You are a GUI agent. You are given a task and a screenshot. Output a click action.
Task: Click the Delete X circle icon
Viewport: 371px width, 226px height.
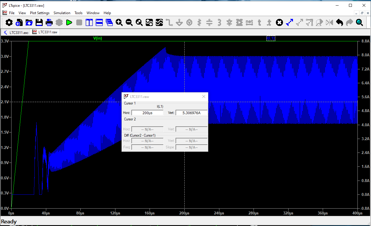point(279,22)
